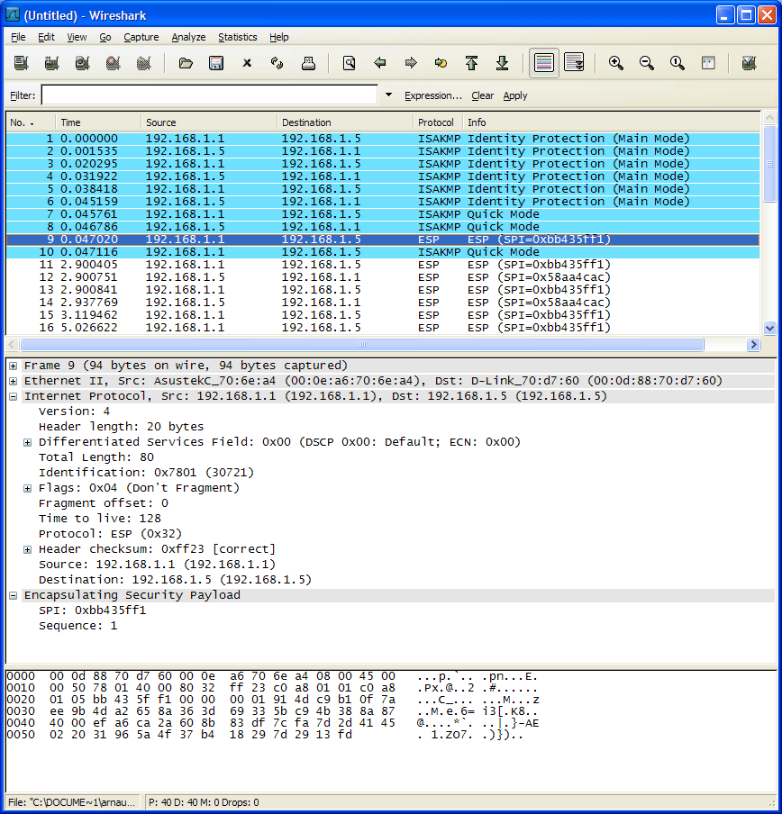The width and height of the screenshot is (782, 814).
Task: Open the Go menu
Action: click(x=105, y=37)
